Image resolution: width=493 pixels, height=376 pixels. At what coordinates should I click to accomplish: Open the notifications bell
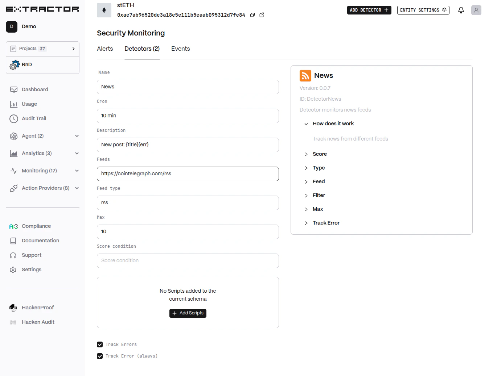coord(461,10)
